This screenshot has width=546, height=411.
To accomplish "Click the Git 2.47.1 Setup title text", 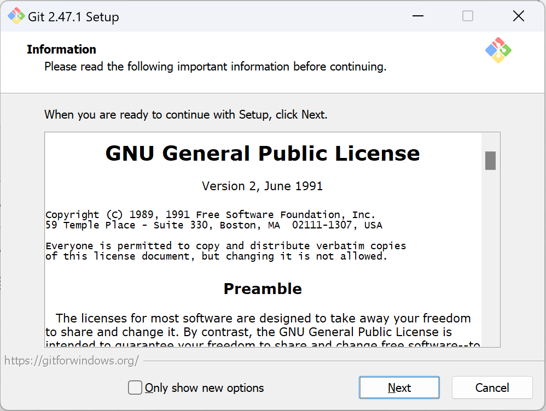I will (73, 17).
